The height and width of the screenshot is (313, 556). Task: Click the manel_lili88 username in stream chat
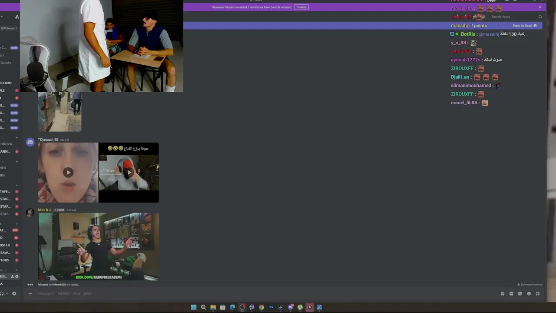click(x=464, y=103)
